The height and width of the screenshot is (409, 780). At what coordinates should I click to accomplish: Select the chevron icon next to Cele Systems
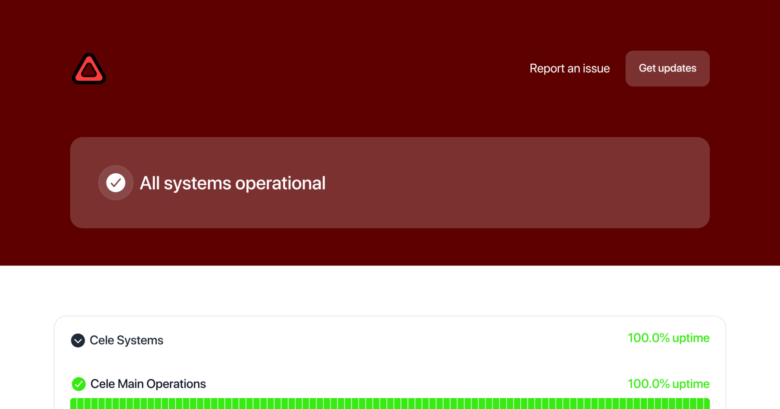coord(78,341)
